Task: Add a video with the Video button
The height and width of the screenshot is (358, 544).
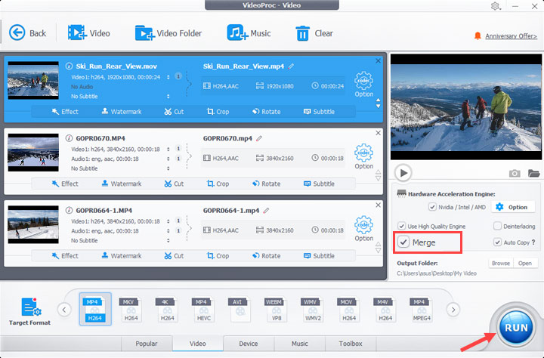Action: coord(89,33)
